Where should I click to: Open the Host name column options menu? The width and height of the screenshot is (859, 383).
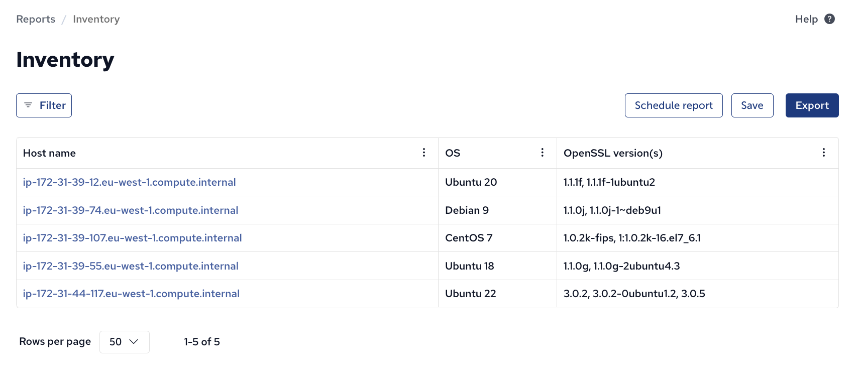point(424,153)
